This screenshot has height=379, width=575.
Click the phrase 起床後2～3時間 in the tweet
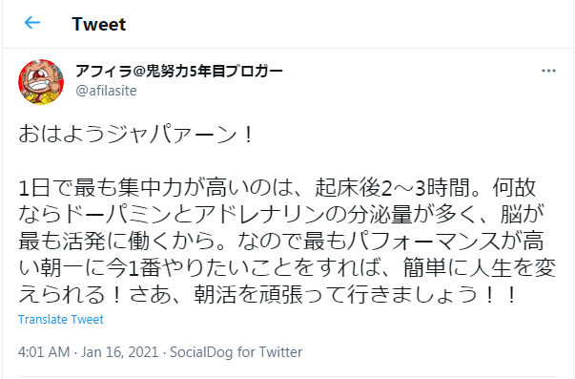point(392,188)
